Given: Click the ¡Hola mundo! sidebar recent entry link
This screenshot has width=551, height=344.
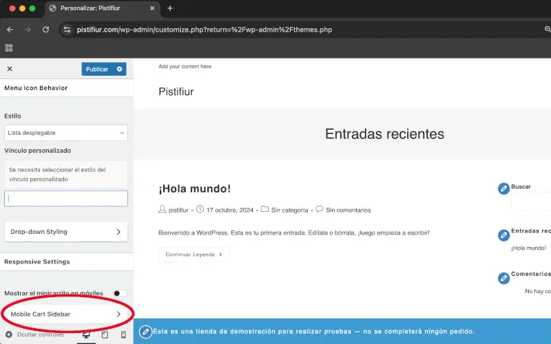Looking at the screenshot, I should pos(528,248).
